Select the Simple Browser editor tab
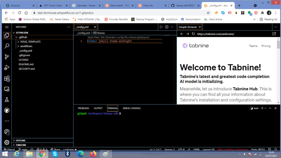The height and width of the screenshot is (158, 281). [x=188, y=27]
